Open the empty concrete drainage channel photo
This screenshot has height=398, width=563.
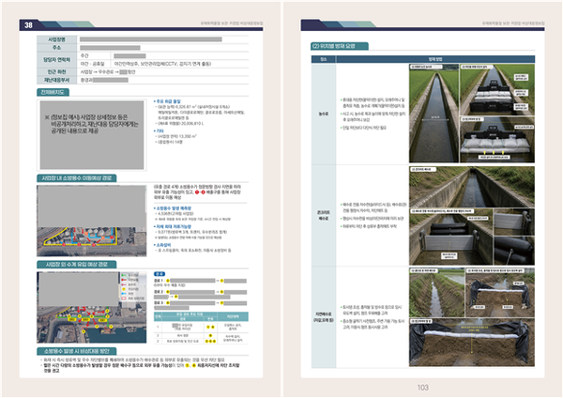click(x=472, y=187)
